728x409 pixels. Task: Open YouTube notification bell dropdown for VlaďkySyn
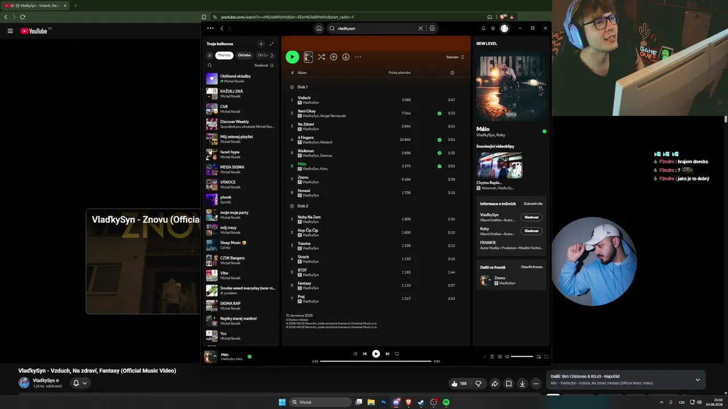[79, 383]
